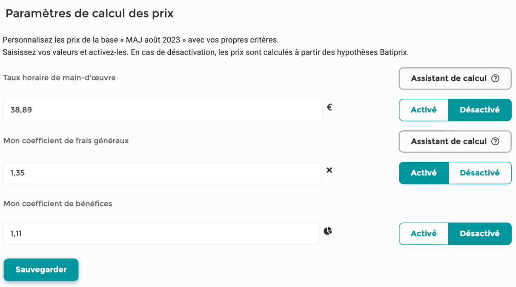Focus the hourly rate field showing 38,89
This screenshot has width=516, height=287.
point(163,110)
